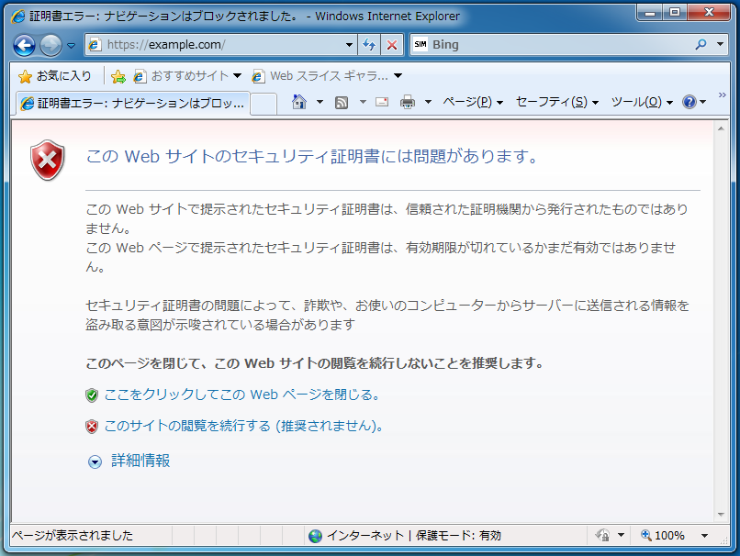Image resolution: width=740 pixels, height=556 pixels.
Task: Open the セーフティ(S) menu
Action: pos(557,102)
